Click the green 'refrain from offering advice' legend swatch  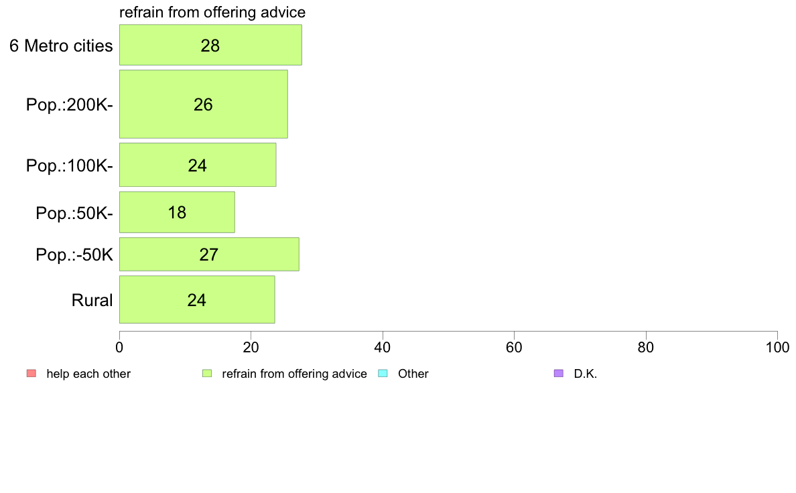pos(207,373)
